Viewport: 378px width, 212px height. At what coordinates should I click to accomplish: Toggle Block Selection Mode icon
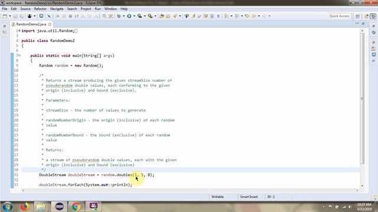click(212, 16)
